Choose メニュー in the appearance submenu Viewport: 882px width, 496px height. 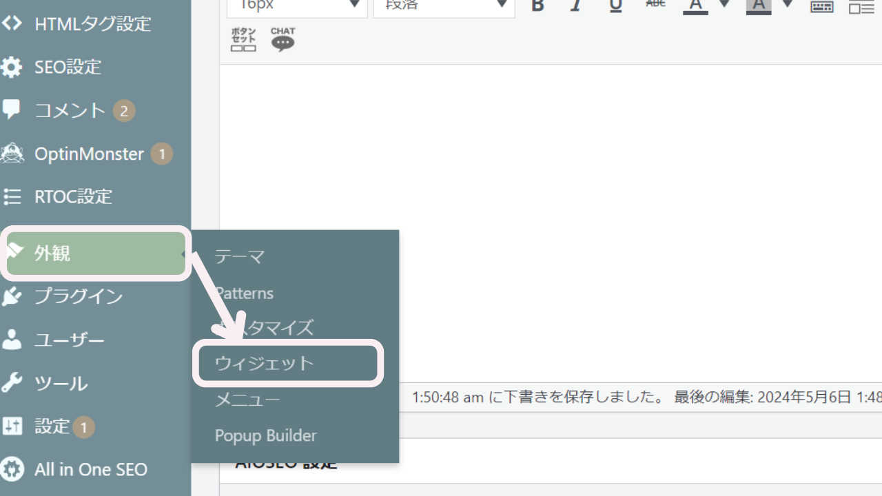tap(248, 400)
